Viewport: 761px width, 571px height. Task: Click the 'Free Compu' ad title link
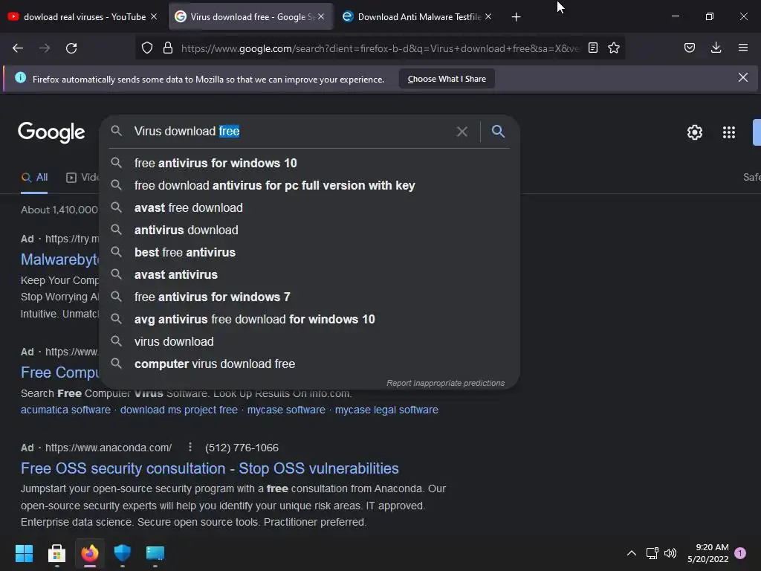59,372
